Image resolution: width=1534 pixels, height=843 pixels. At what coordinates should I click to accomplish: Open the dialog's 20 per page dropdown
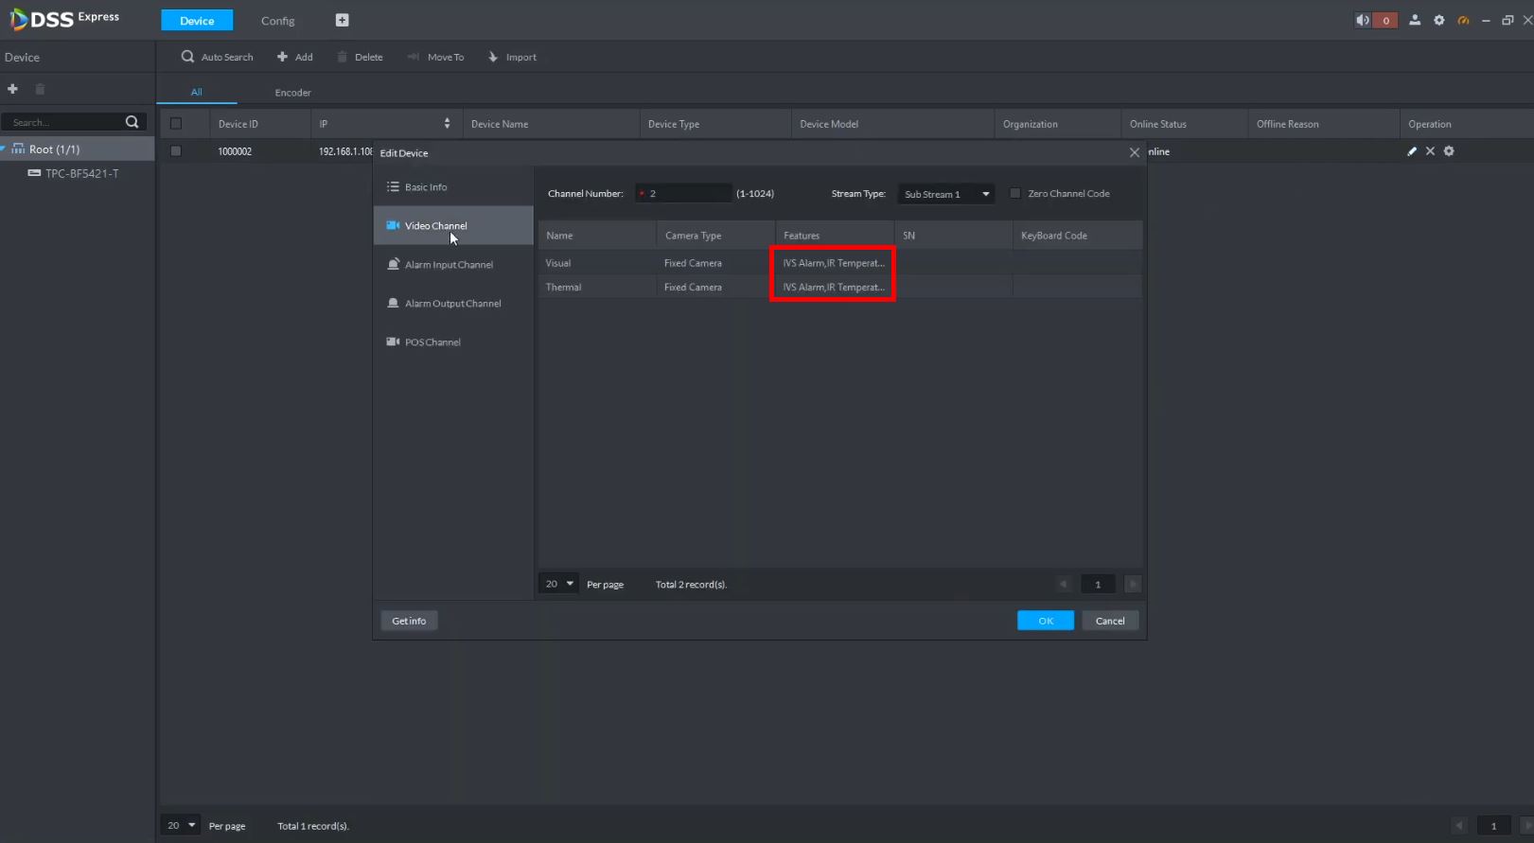559,584
